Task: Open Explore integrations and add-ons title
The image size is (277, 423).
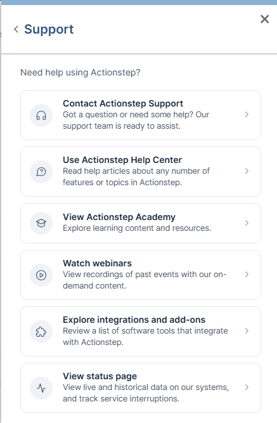Action: pyautogui.click(x=134, y=320)
